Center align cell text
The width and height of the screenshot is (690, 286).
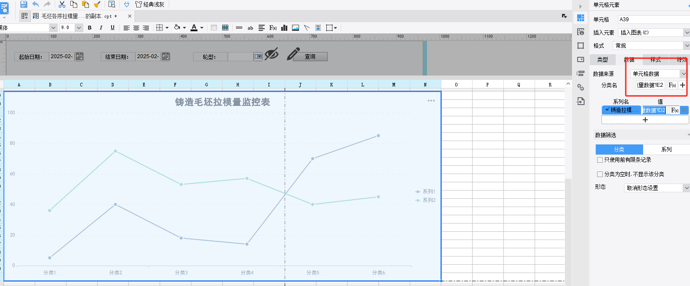coord(136,28)
